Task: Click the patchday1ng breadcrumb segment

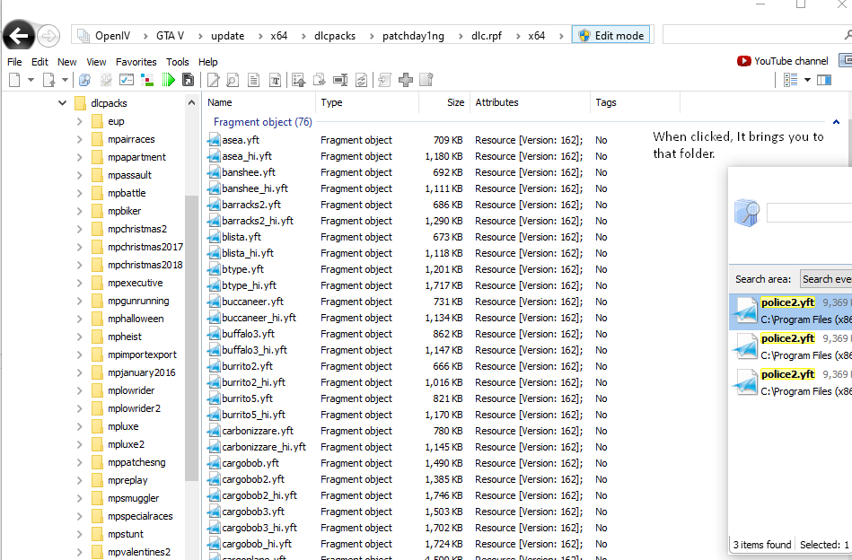Action: coord(413,36)
